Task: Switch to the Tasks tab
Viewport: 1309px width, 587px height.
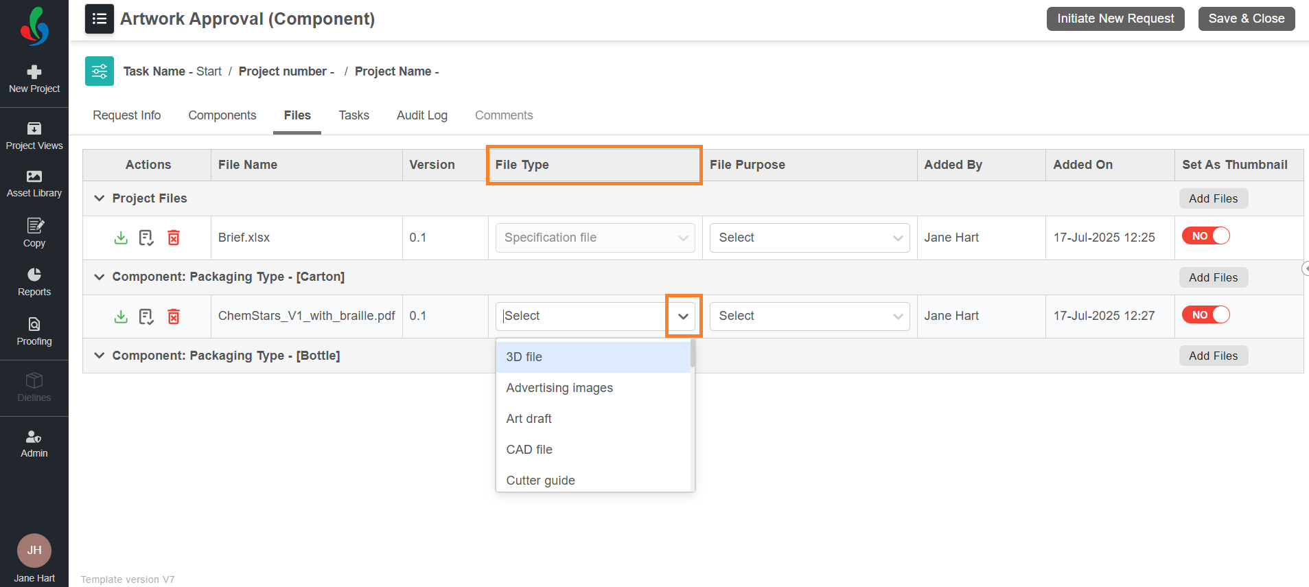Action: [x=354, y=115]
